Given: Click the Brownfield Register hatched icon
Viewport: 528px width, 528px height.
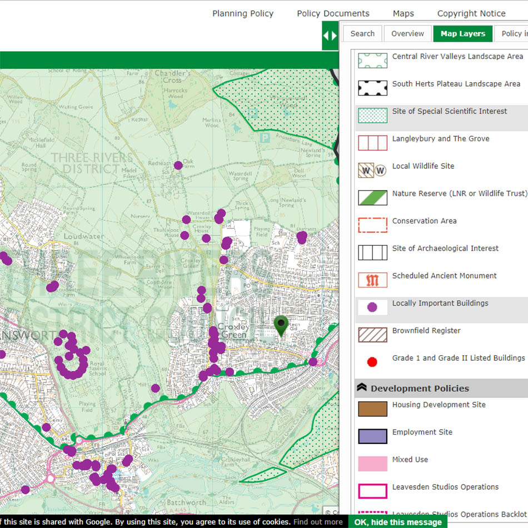Looking at the screenshot, I should pos(372,335).
